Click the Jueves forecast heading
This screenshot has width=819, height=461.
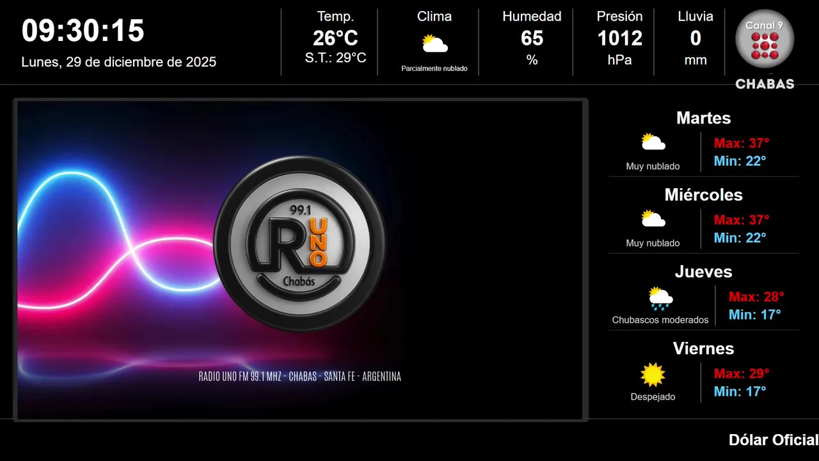pyautogui.click(x=703, y=271)
